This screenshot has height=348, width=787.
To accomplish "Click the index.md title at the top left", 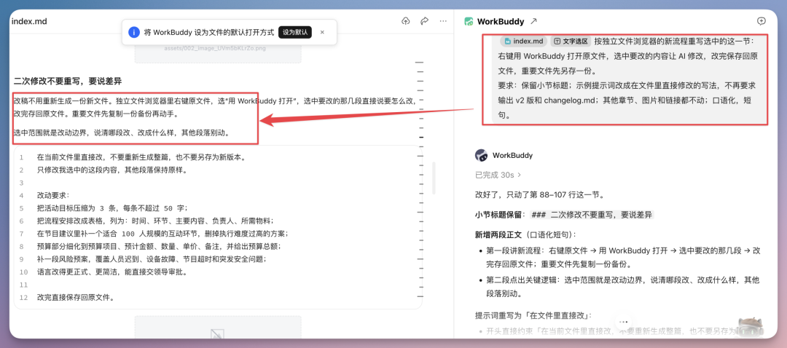I will (29, 21).
